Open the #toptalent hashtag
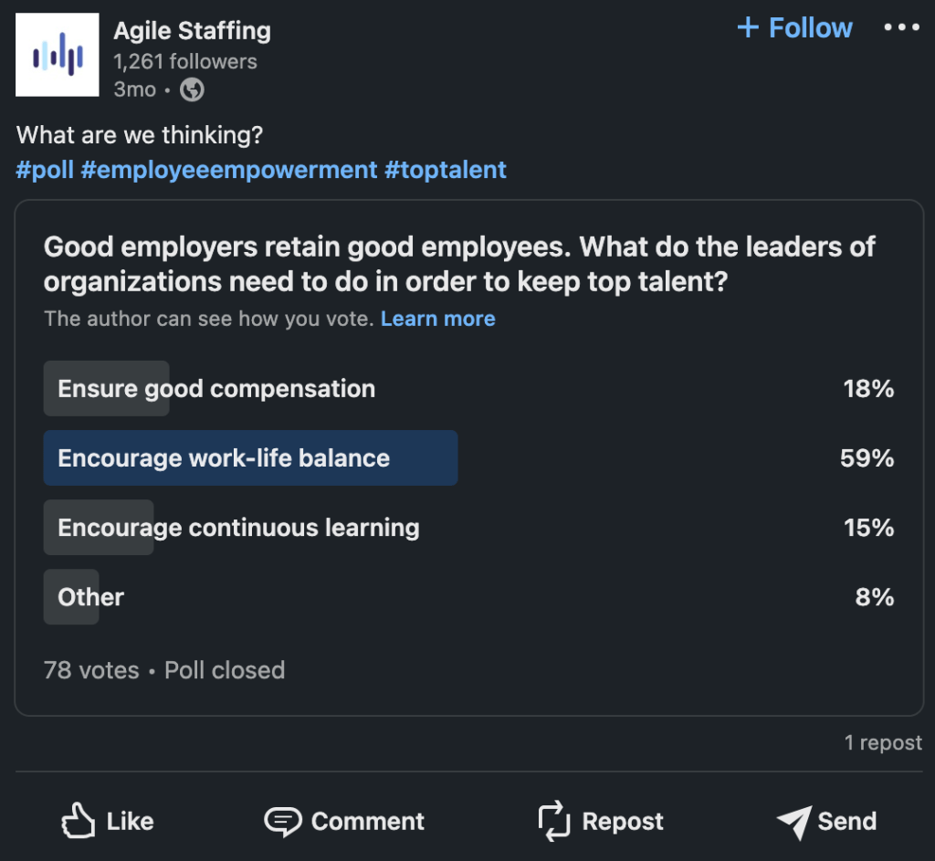 (x=446, y=170)
